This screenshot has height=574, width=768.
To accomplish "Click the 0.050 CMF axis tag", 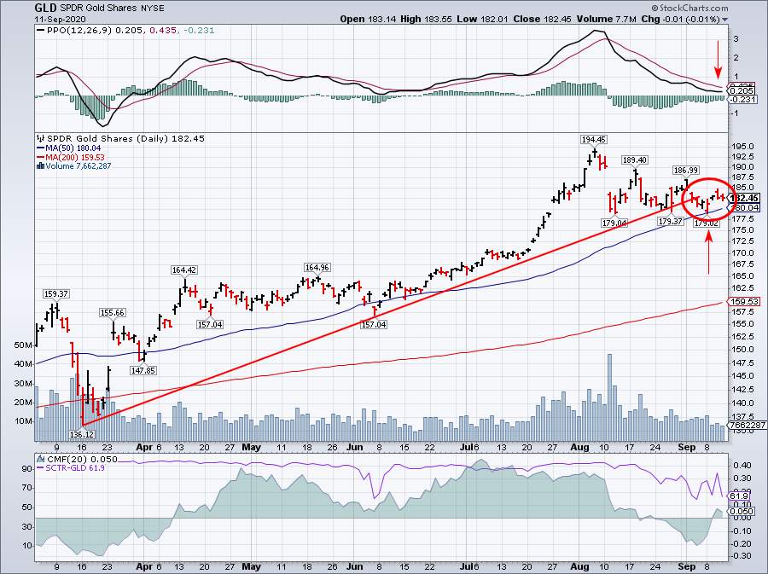I will (742, 512).
